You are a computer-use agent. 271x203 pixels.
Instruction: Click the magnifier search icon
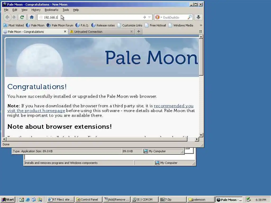pyautogui.click(x=189, y=17)
